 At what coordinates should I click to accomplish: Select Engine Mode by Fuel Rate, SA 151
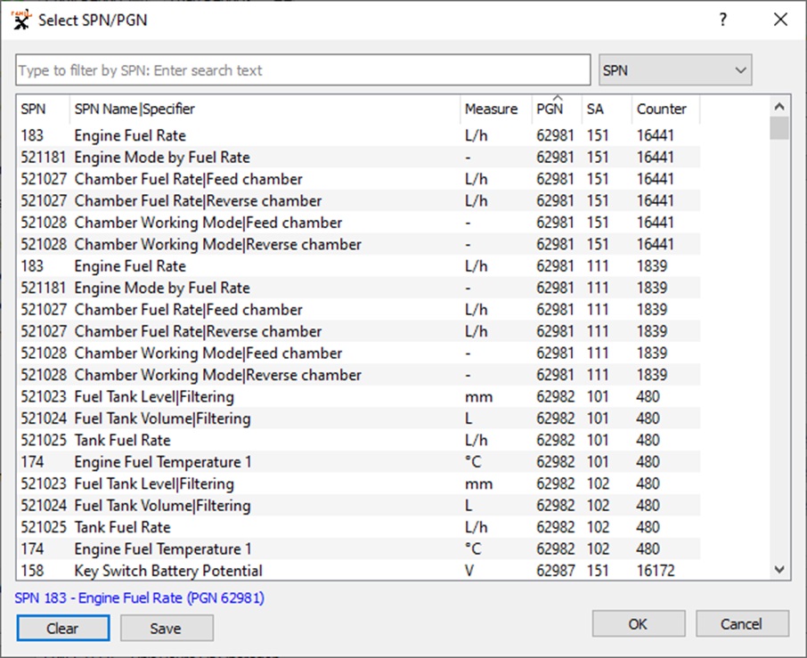pos(359,157)
